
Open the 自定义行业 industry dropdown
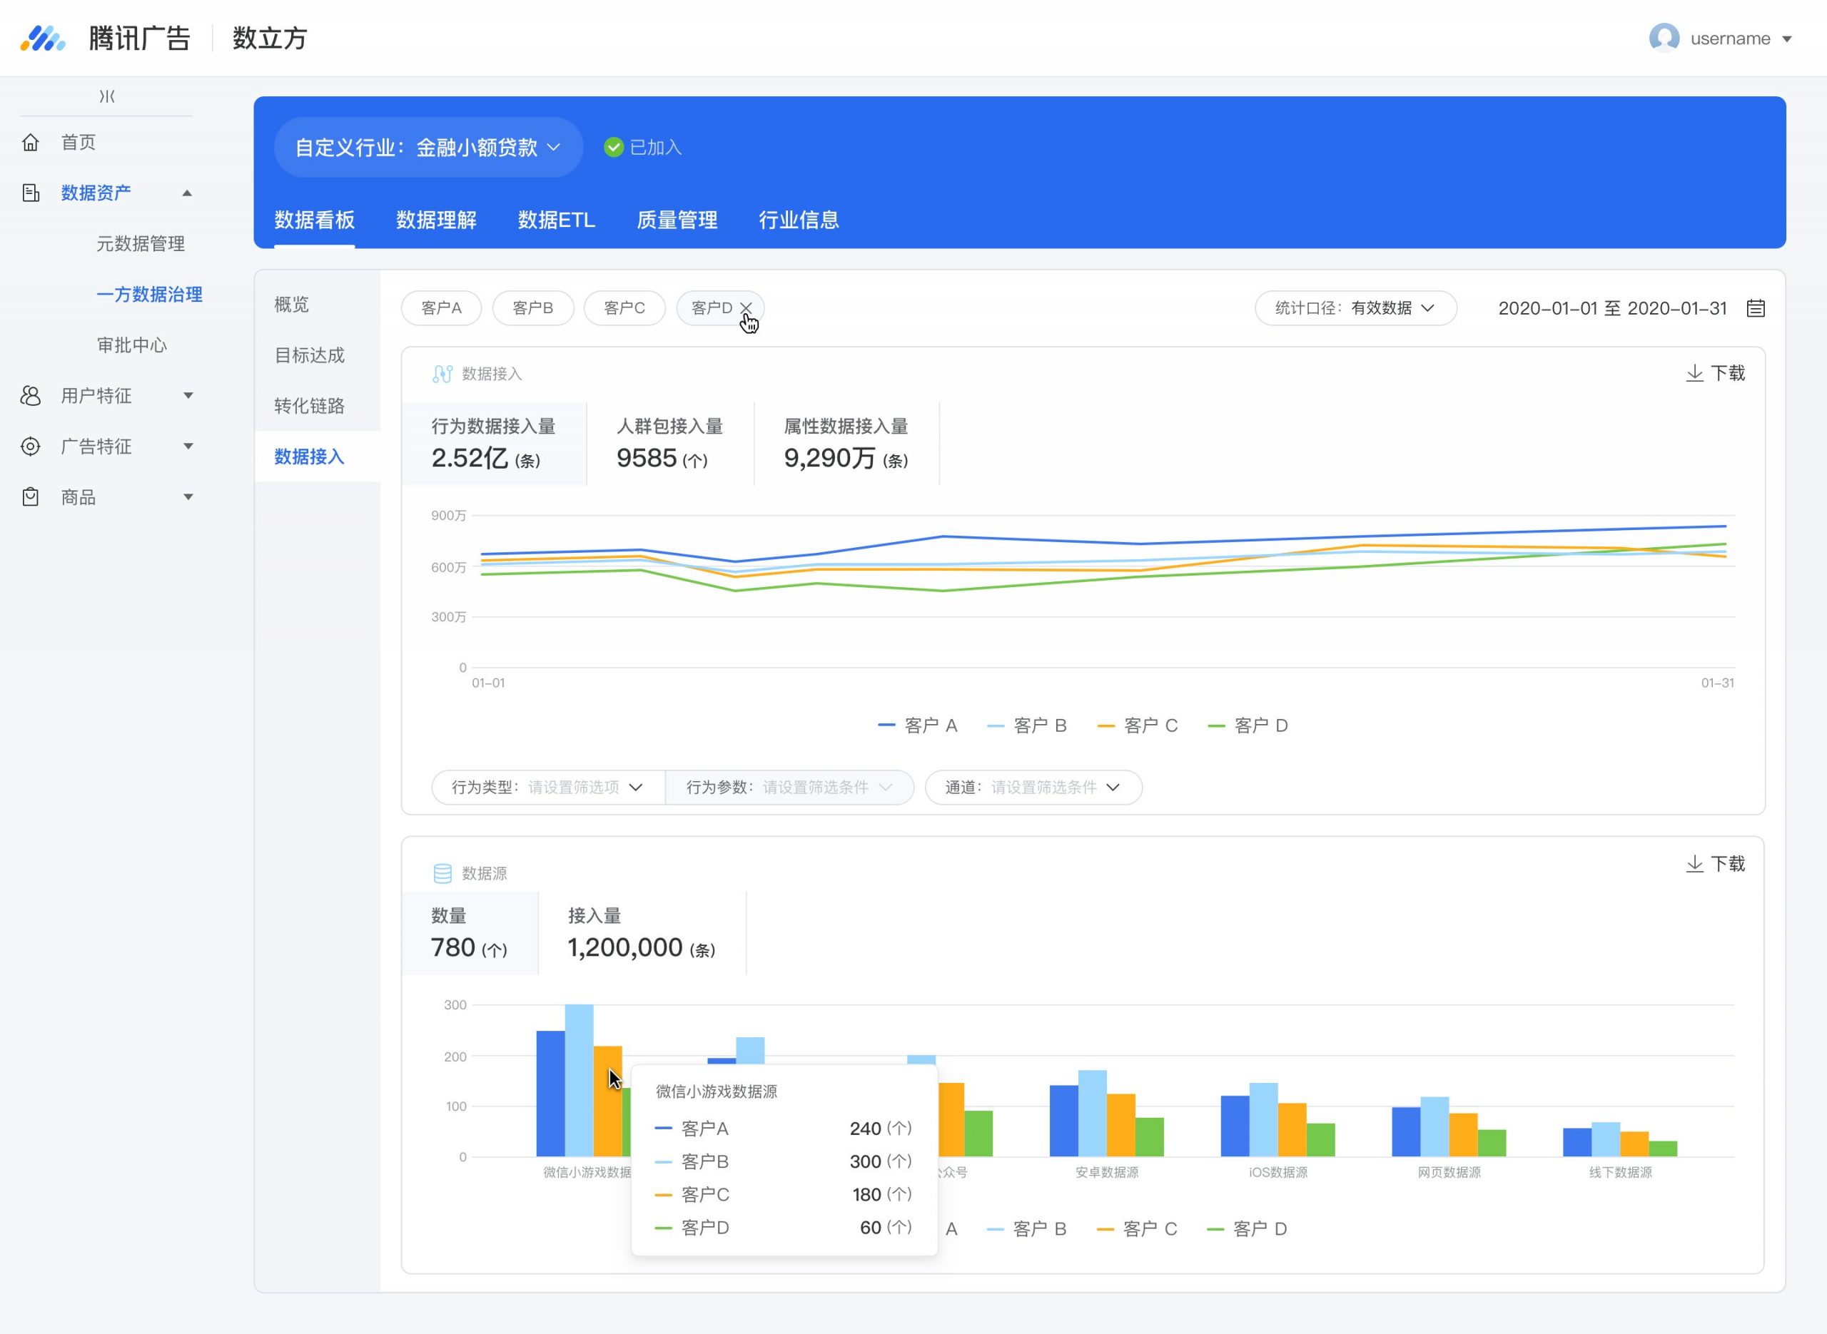tap(428, 147)
